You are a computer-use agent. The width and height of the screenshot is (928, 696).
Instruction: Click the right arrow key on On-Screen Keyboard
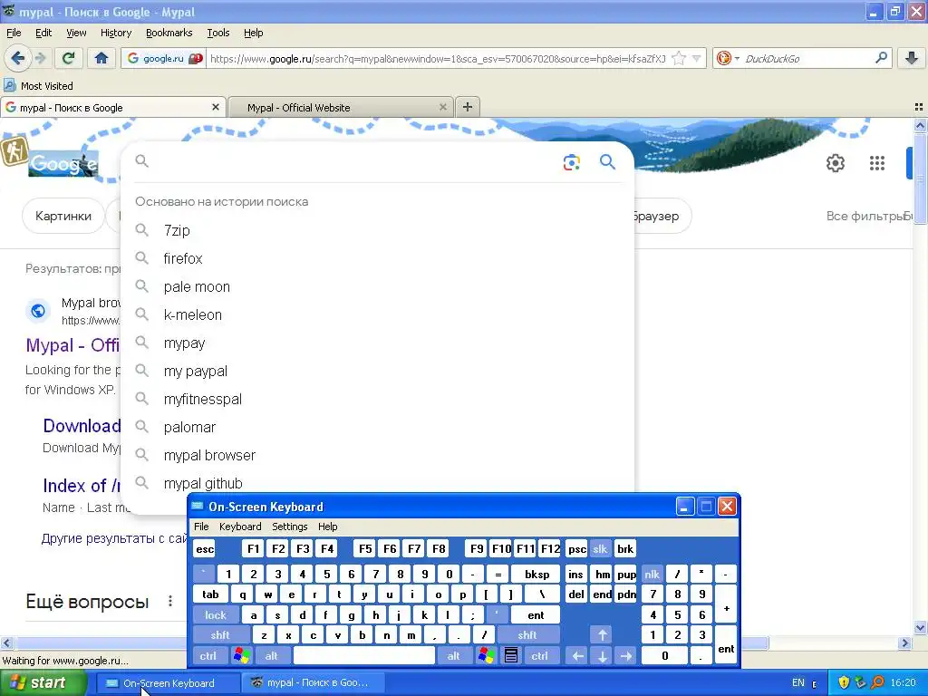coord(625,656)
